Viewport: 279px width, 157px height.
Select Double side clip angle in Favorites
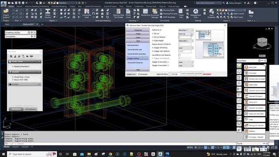point(255,79)
